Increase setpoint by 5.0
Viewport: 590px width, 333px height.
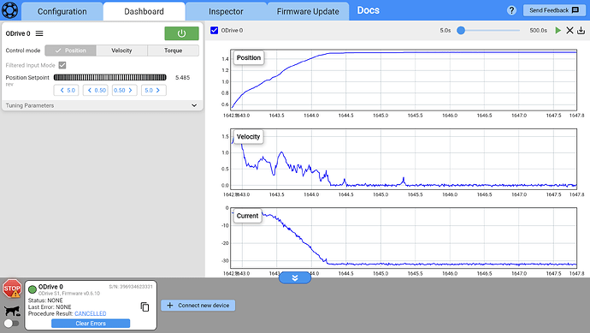pyautogui.click(x=154, y=91)
